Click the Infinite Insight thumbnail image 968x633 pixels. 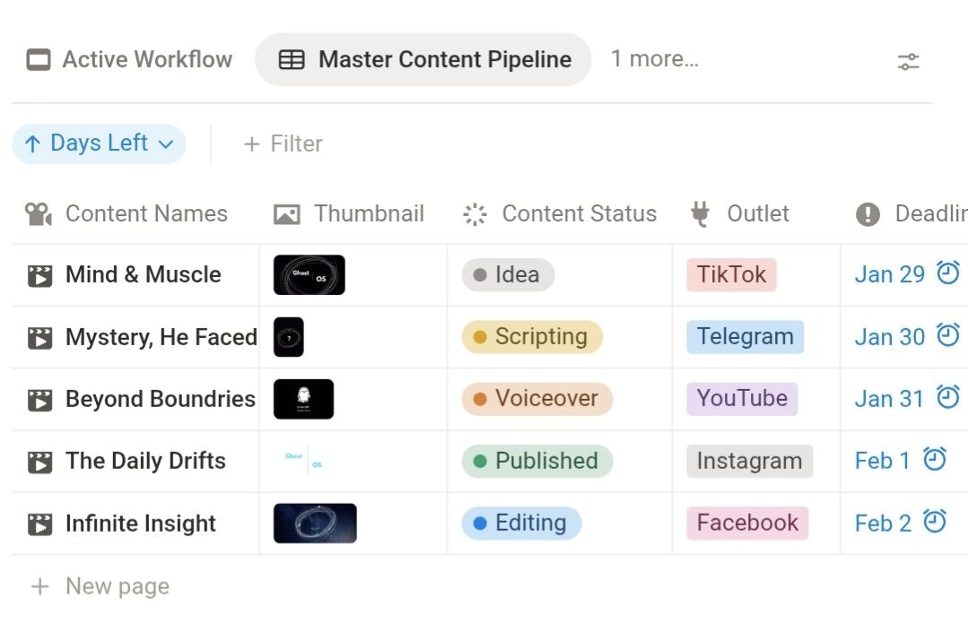coord(314,523)
